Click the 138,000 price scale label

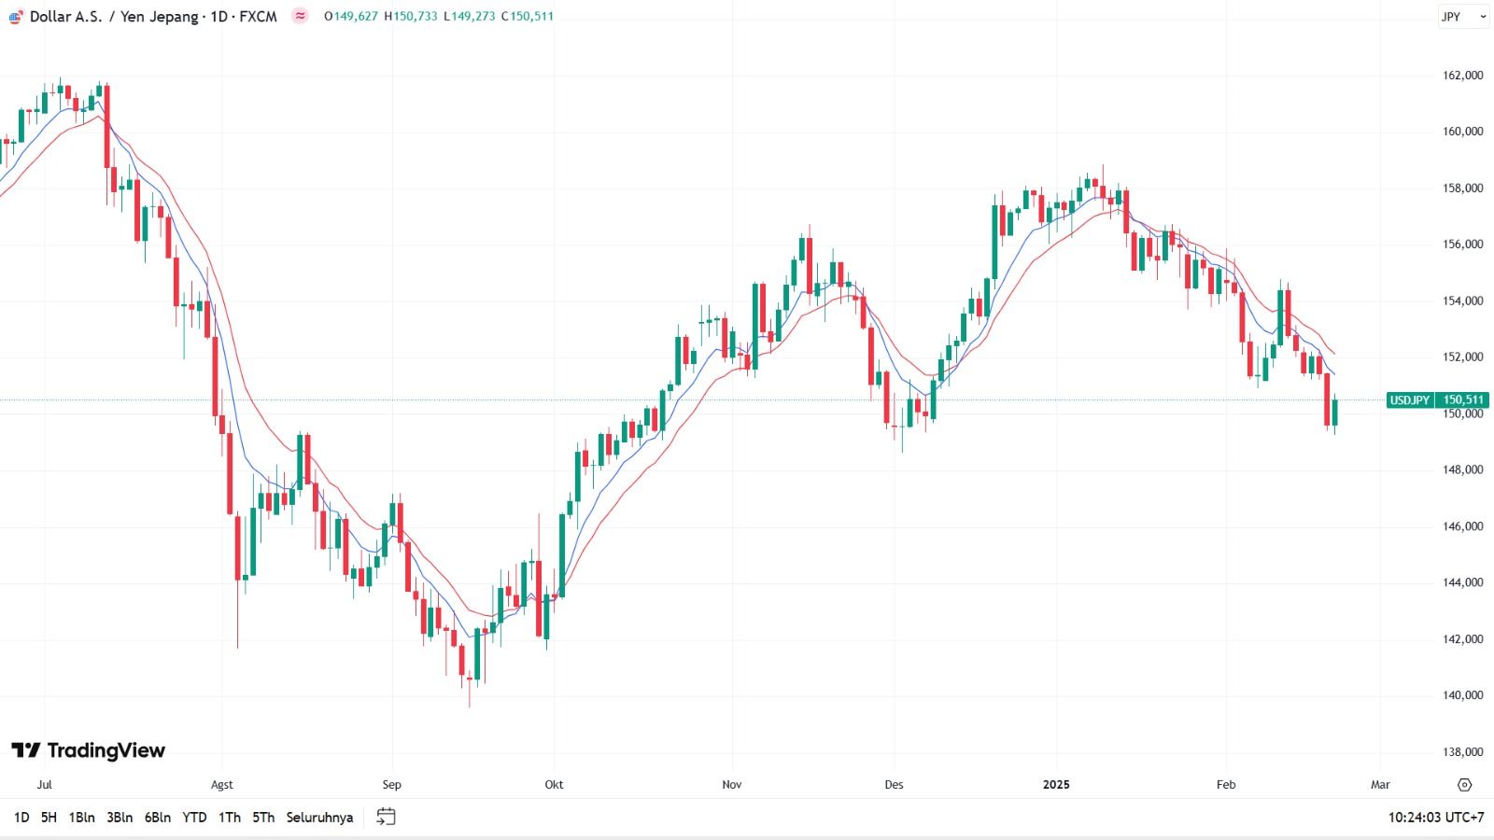pyautogui.click(x=1463, y=752)
